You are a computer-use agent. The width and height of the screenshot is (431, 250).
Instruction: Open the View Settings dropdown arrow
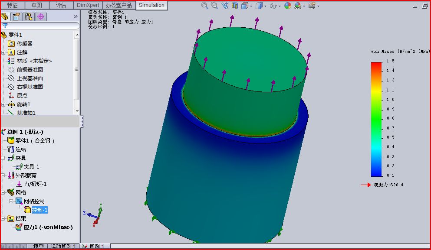pyautogui.click(x=318, y=6)
